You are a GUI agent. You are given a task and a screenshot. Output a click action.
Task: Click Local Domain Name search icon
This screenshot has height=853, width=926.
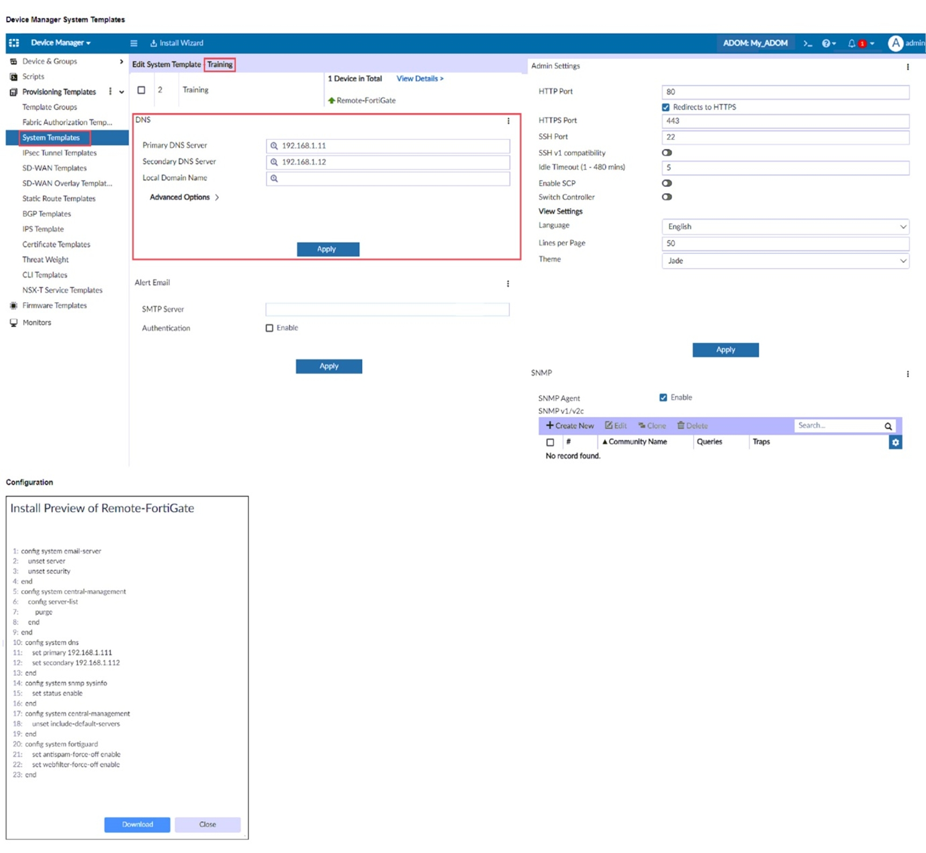point(274,178)
